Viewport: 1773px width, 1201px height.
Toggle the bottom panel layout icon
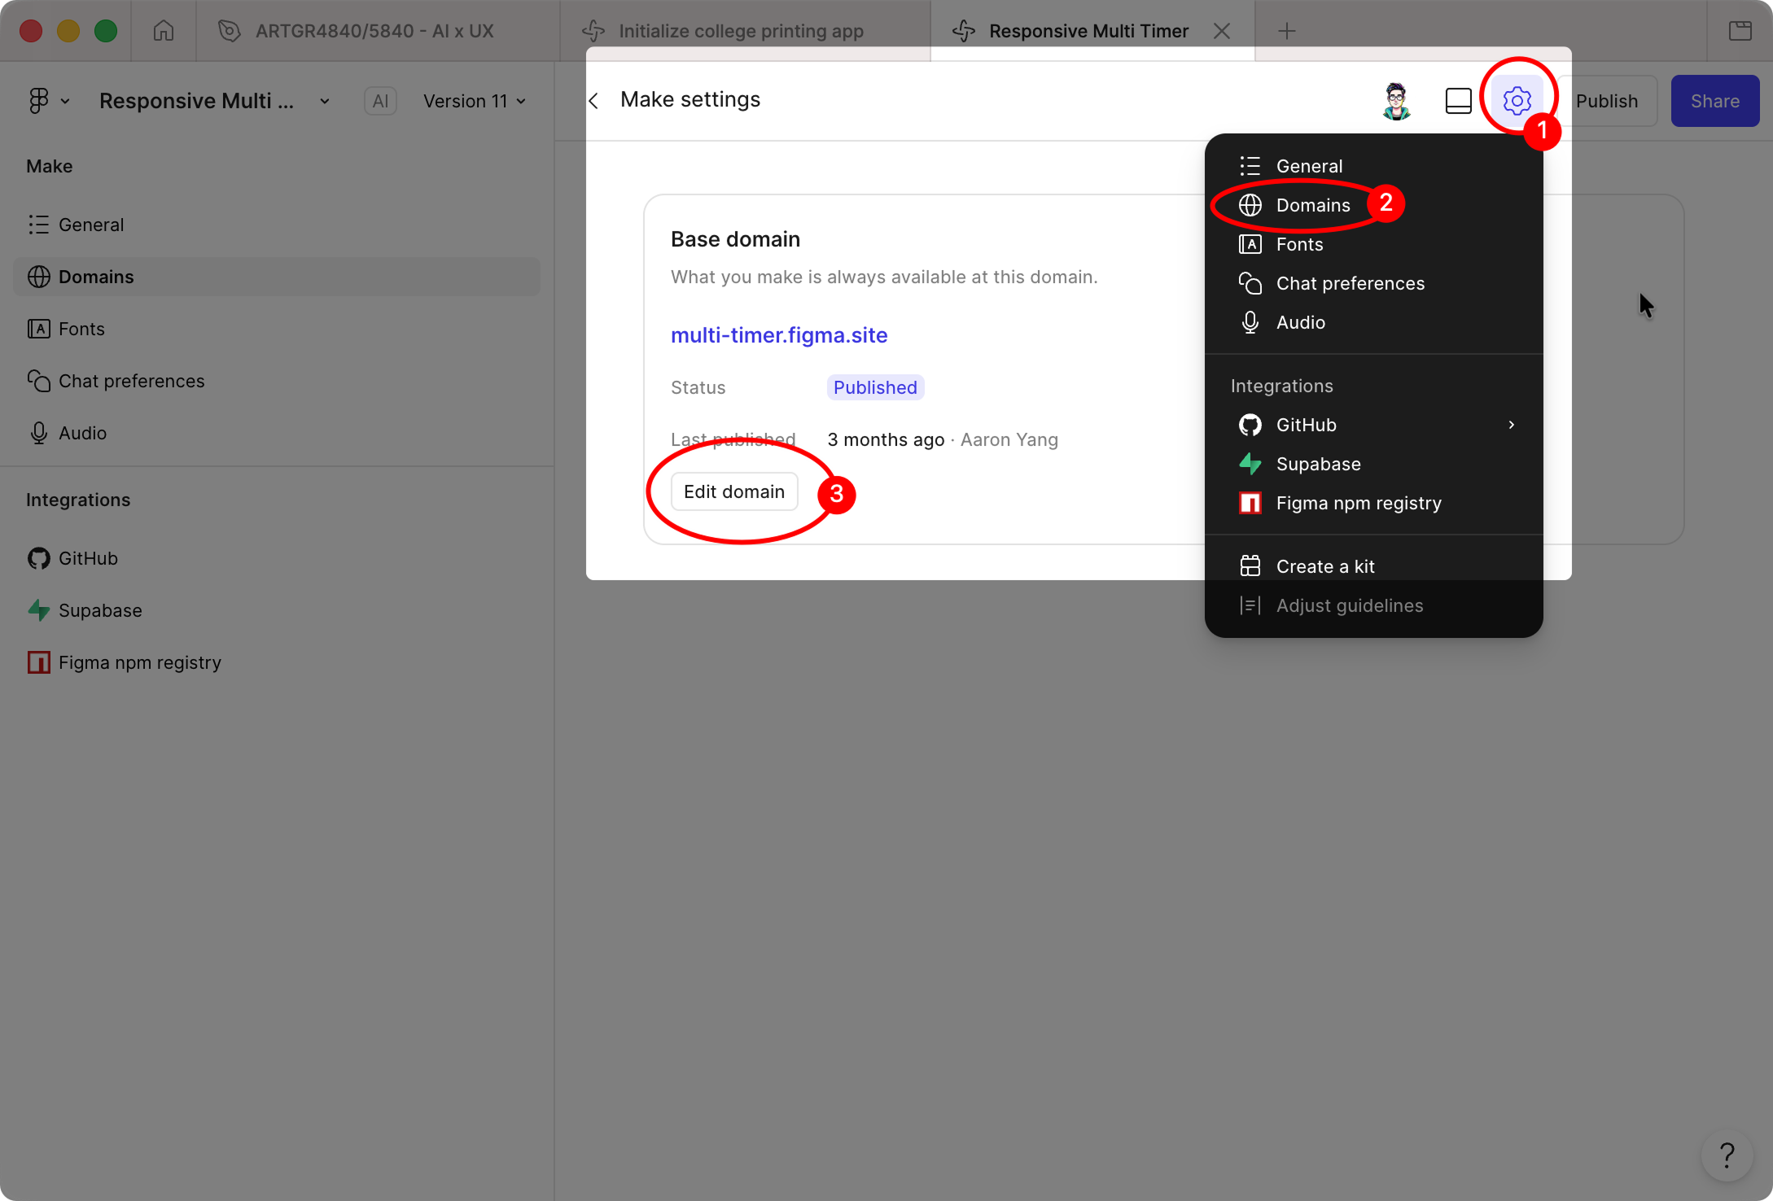coord(1458,101)
